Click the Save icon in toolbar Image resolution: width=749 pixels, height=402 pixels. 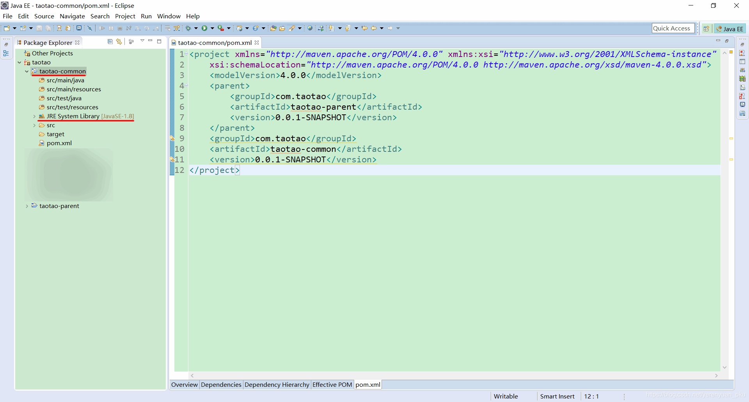(x=39, y=28)
